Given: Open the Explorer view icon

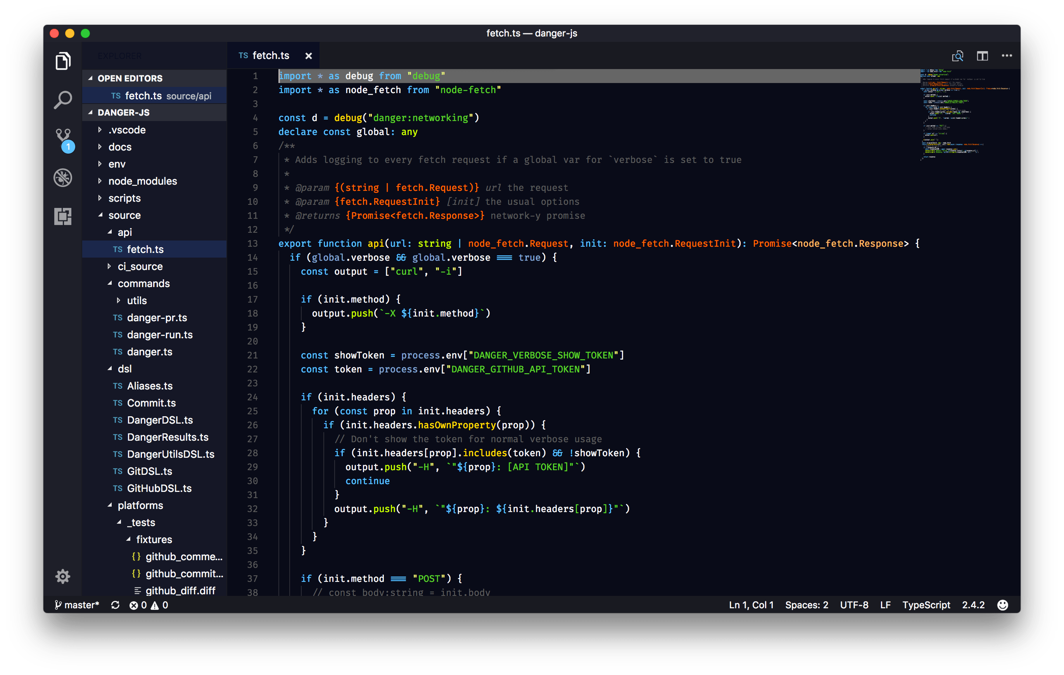Looking at the screenshot, I should click(63, 61).
